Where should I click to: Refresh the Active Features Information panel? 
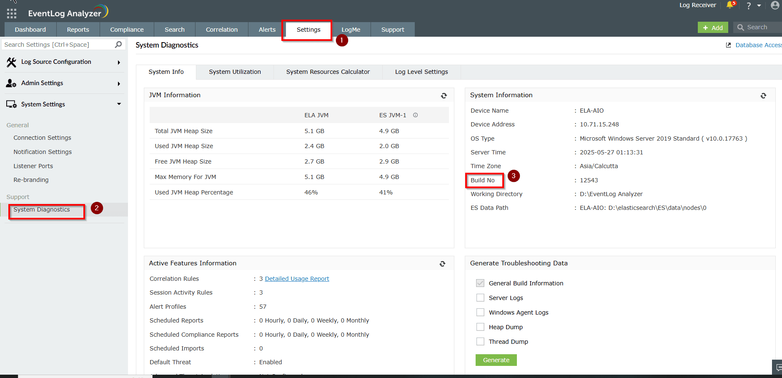click(x=442, y=264)
